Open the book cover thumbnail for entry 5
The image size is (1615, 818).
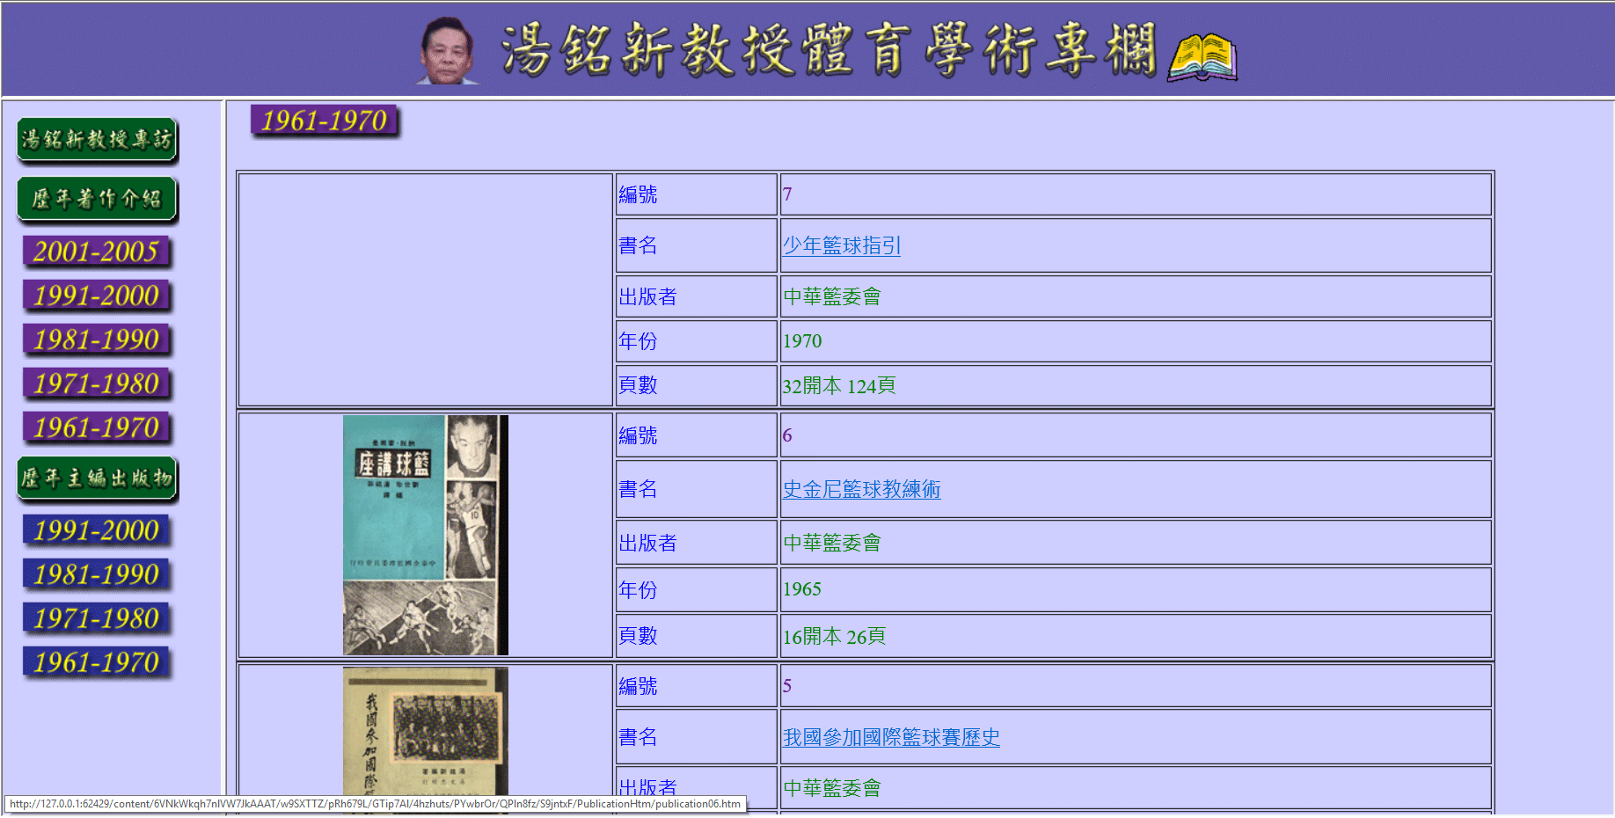pyautogui.click(x=425, y=732)
